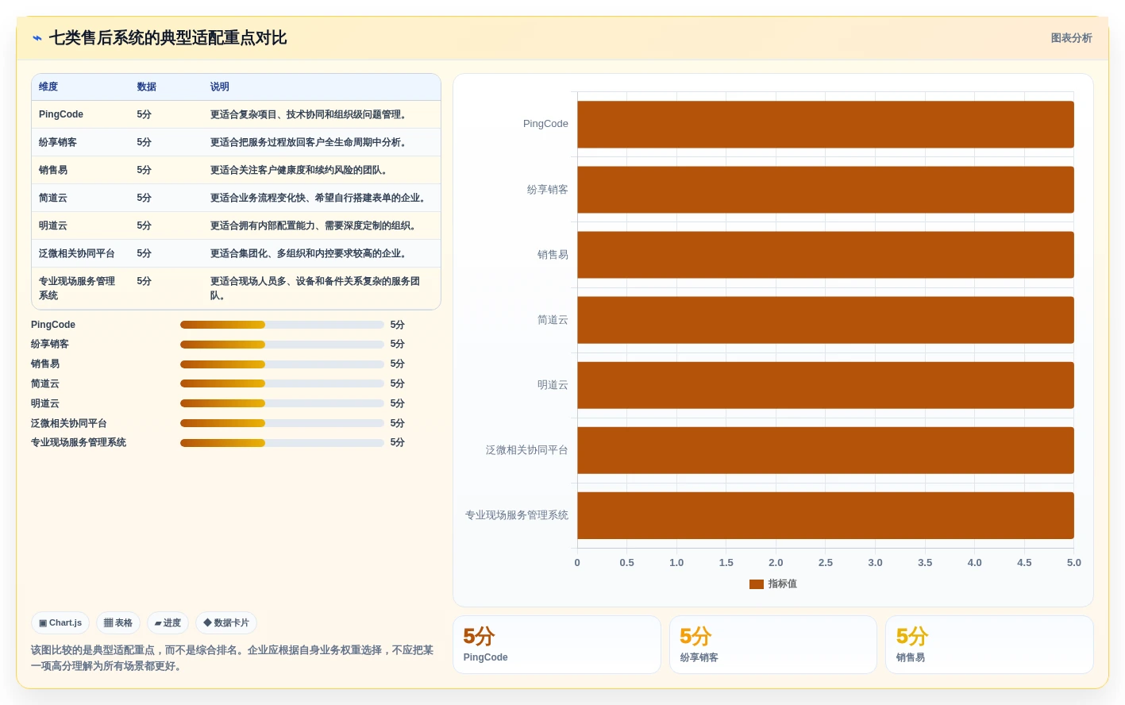
Task: Click description about 需要深度定制的组织
Action: click(315, 225)
